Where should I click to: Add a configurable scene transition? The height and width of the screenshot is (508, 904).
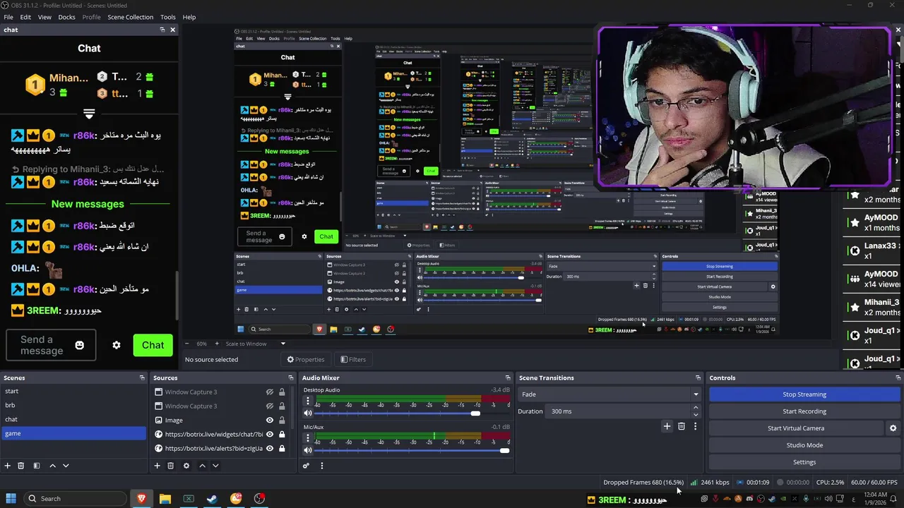pos(667,426)
